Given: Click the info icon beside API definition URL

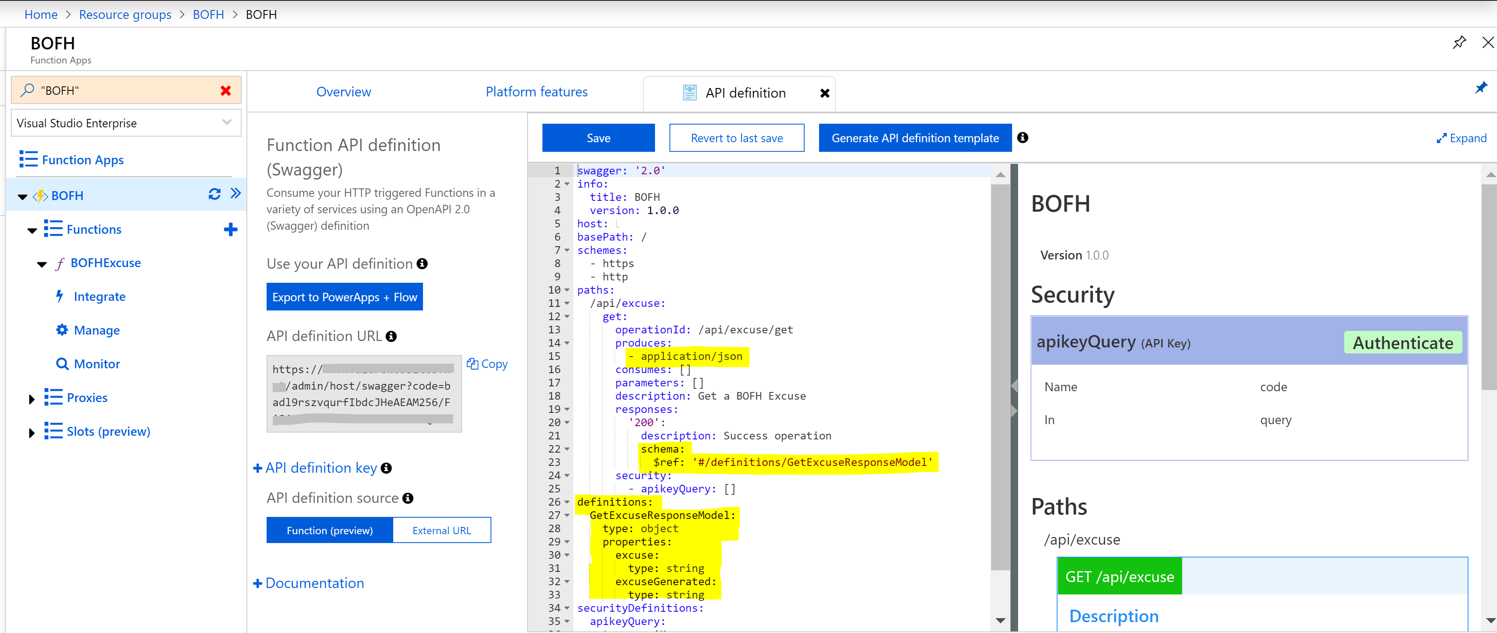Looking at the screenshot, I should point(392,336).
